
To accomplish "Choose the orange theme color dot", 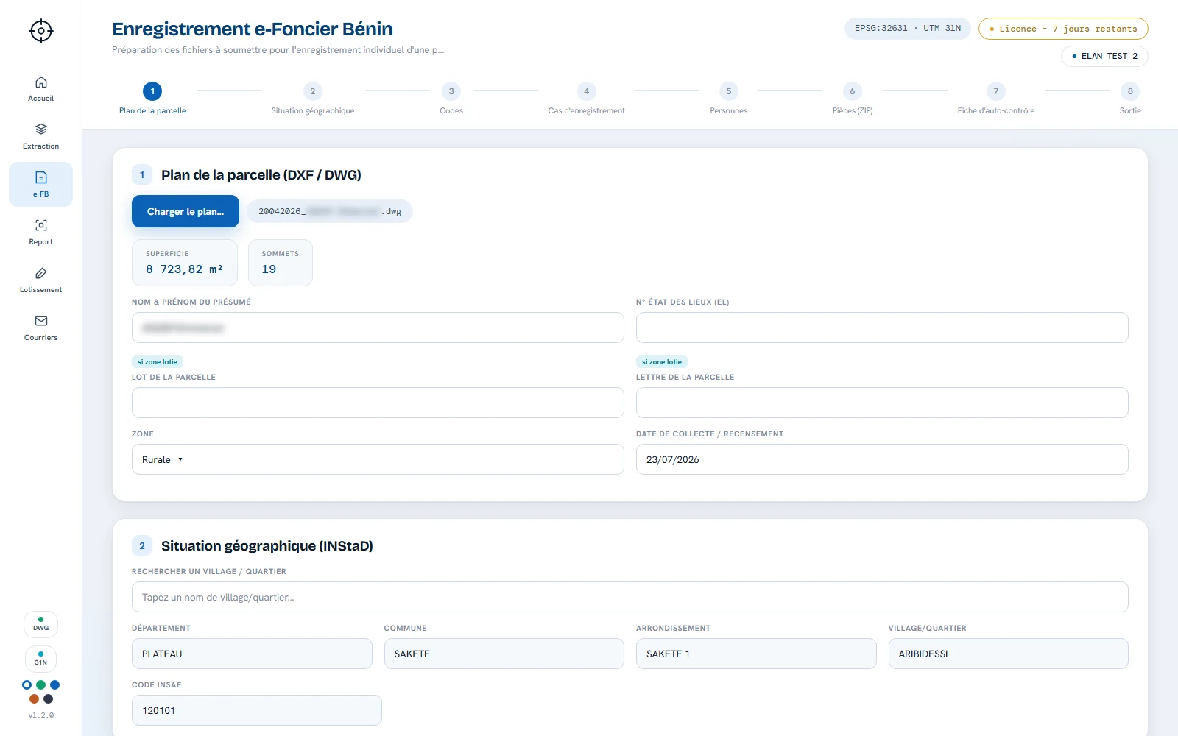I will click(34, 699).
